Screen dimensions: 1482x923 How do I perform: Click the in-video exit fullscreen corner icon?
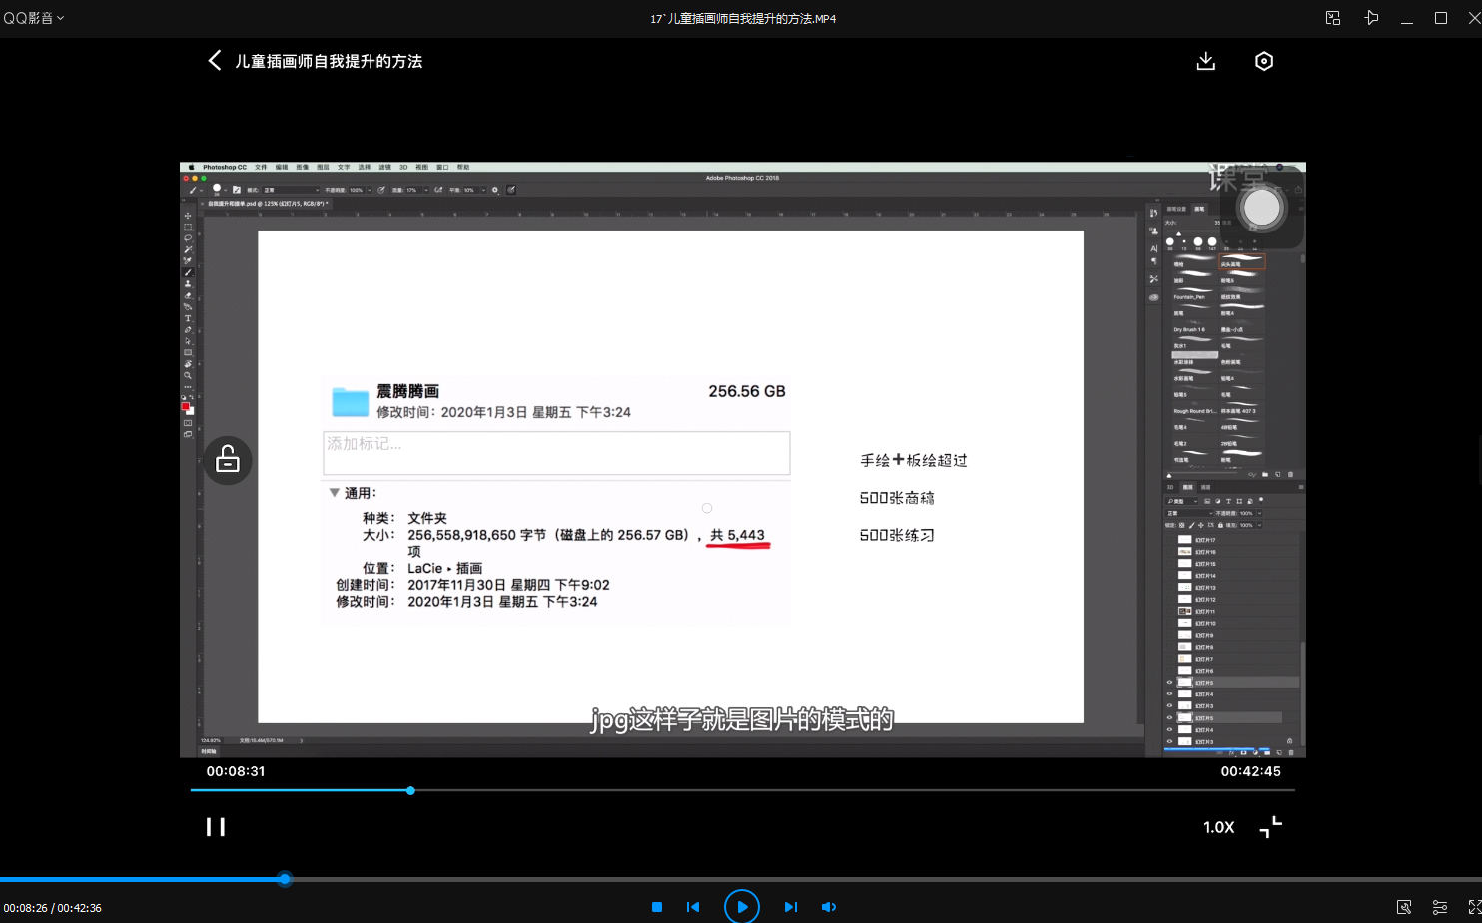[x=1270, y=827]
